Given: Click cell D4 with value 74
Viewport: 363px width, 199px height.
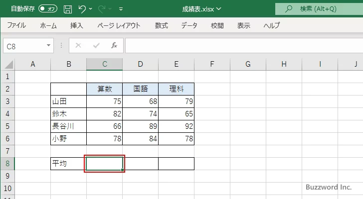Looking at the screenshot, I should coord(140,114).
